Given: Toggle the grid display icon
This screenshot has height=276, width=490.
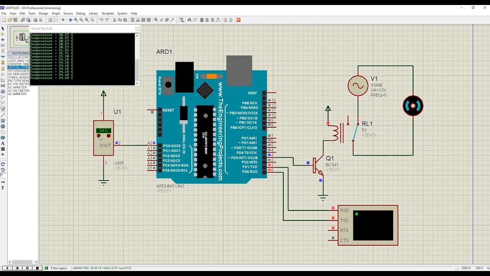Looking at the screenshot, I should [x=56, y=20].
